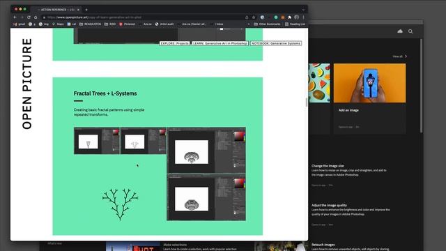Image resolution: width=446 pixels, height=251 pixels.
Task: Open the READ/LISTEN bookmark folder
Action: tap(90, 24)
